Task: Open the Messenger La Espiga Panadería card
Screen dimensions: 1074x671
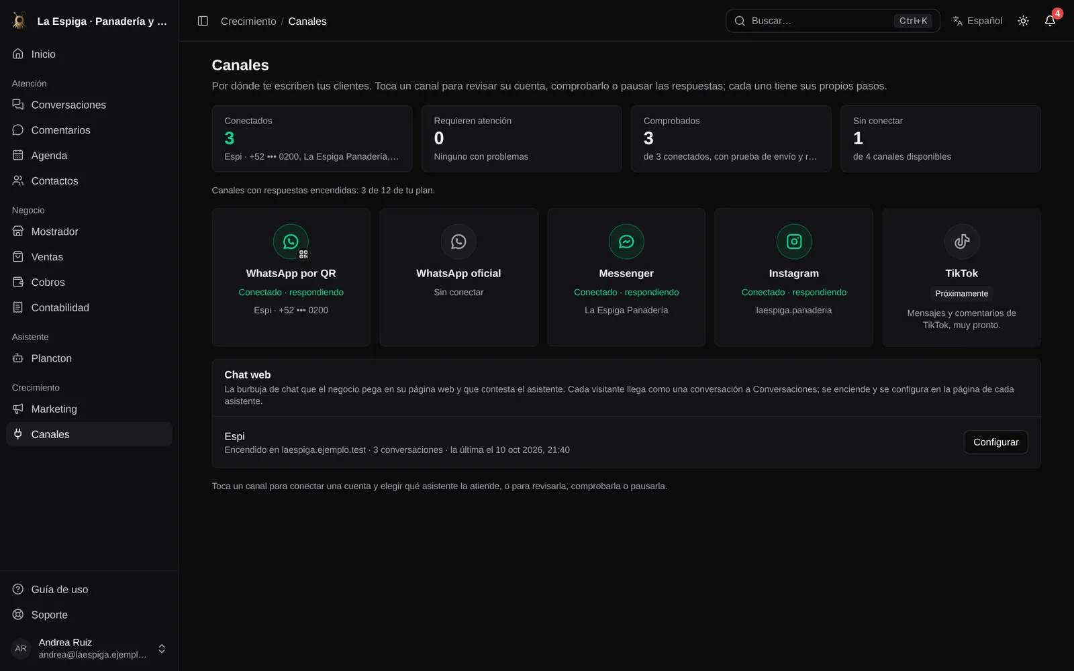Action: click(x=626, y=277)
